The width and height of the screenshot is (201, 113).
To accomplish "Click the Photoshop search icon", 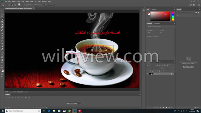I will [191, 5].
